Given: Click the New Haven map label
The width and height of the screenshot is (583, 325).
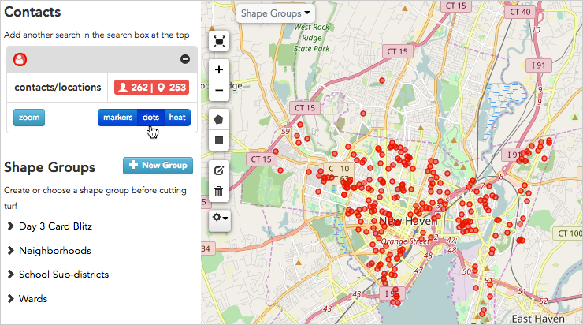Looking at the screenshot, I should pyautogui.click(x=408, y=221).
